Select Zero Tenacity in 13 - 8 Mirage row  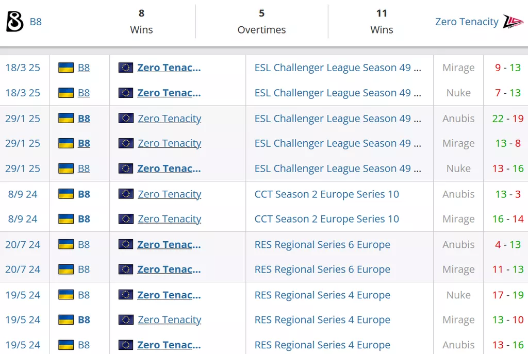[x=169, y=143]
